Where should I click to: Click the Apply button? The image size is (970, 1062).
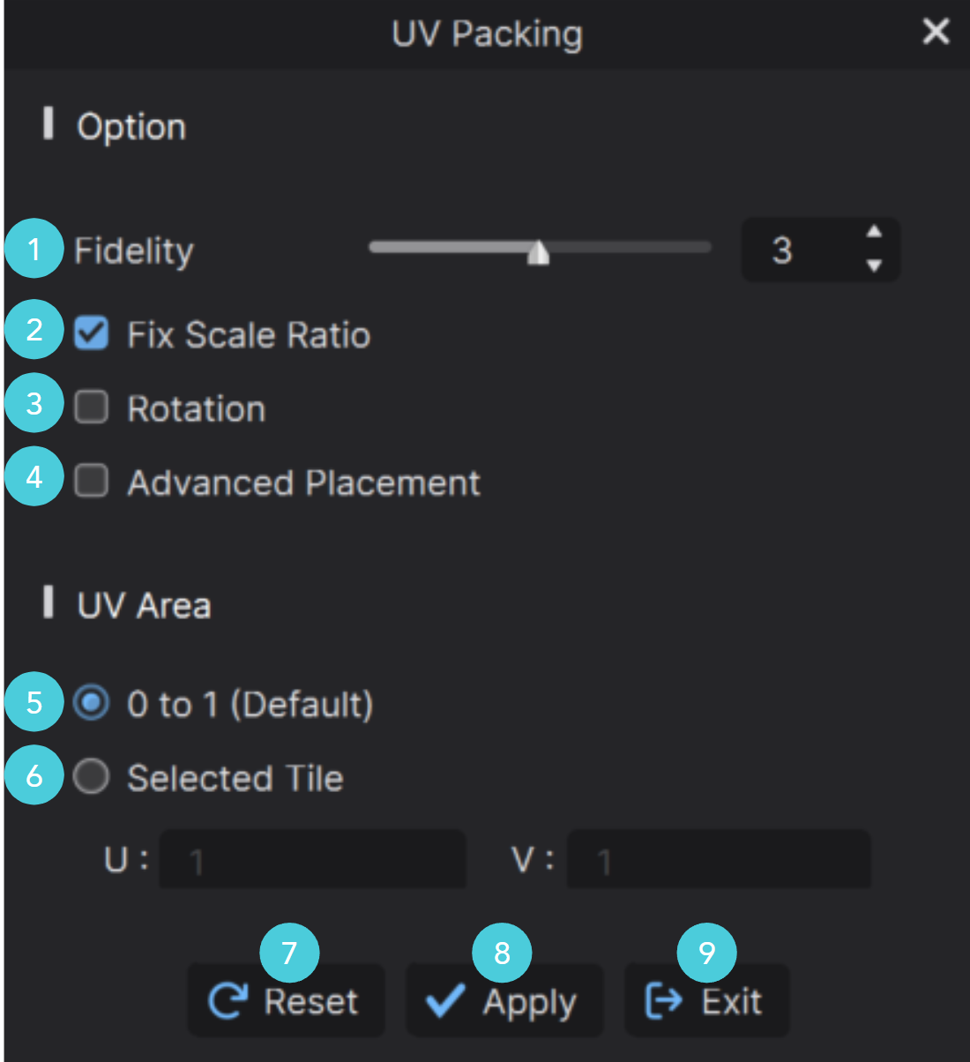point(504,1000)
